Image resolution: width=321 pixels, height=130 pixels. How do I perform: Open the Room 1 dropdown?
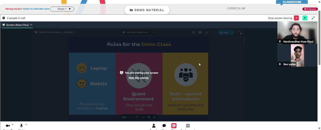click(x=62, y=9)
